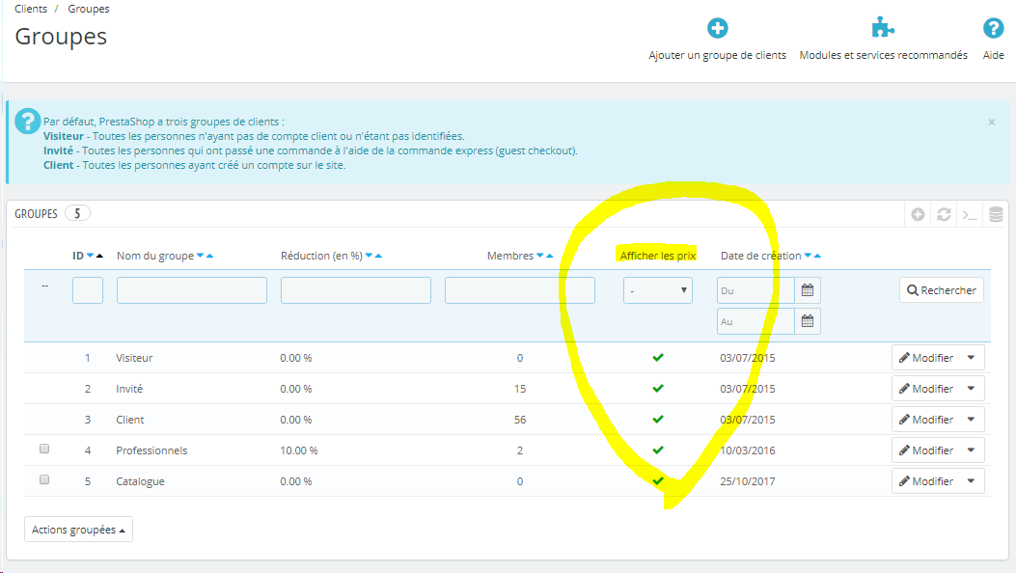1016x573 pixels.
Task: Refresh the Groupes list
Action: 944,214
